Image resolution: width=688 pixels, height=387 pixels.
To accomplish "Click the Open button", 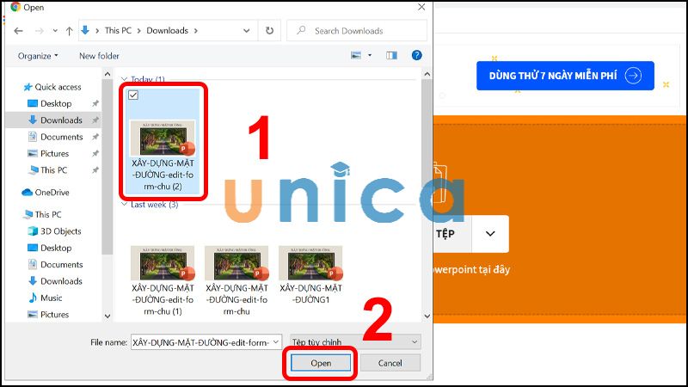I will point(321,363).
